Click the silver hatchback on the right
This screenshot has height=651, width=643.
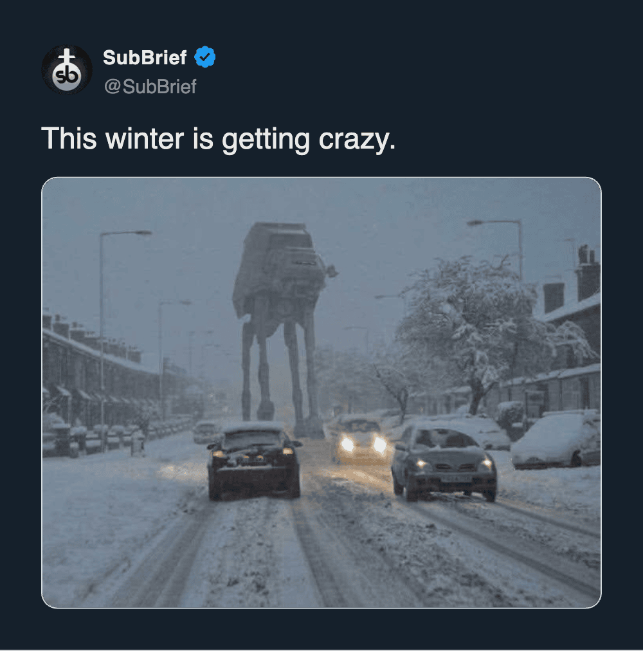pyautogui.click(x=443, y=461)
